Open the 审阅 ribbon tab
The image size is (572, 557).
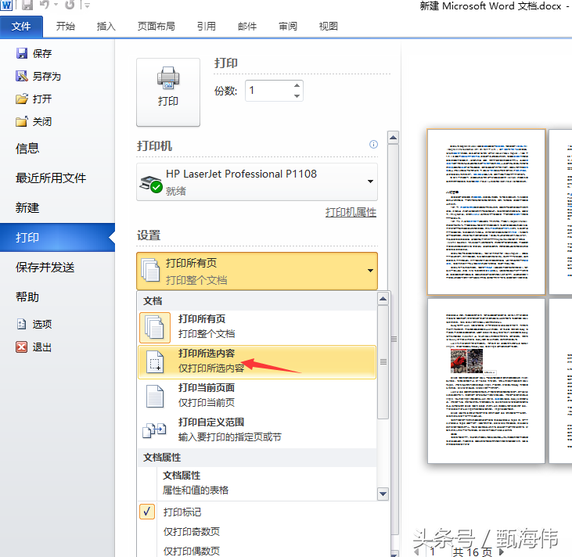(x=288, y=27)
